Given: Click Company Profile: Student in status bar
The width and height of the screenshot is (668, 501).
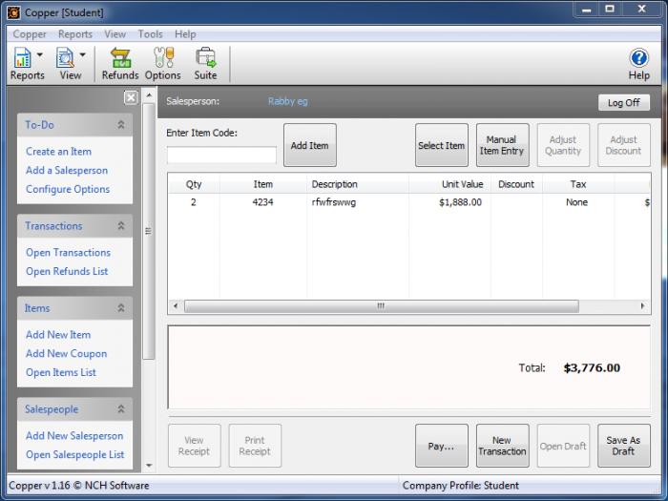Looking at the screenshot, I should tap(461, 485).
